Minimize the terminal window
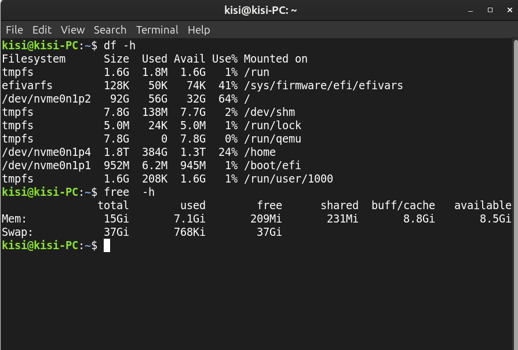This screenshot has height=350, width=518. point(470,10)
